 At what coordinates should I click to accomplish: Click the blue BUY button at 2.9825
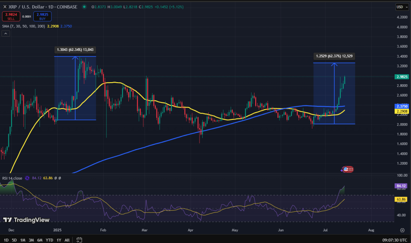point(43,16)
